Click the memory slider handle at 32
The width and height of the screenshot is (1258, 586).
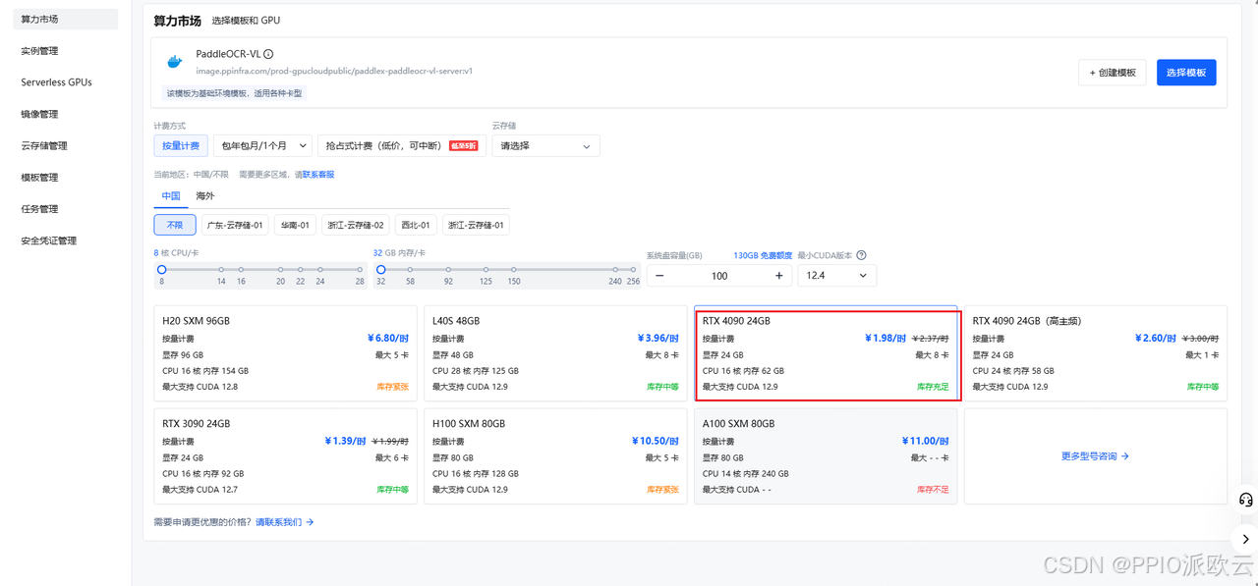[381, 269]
